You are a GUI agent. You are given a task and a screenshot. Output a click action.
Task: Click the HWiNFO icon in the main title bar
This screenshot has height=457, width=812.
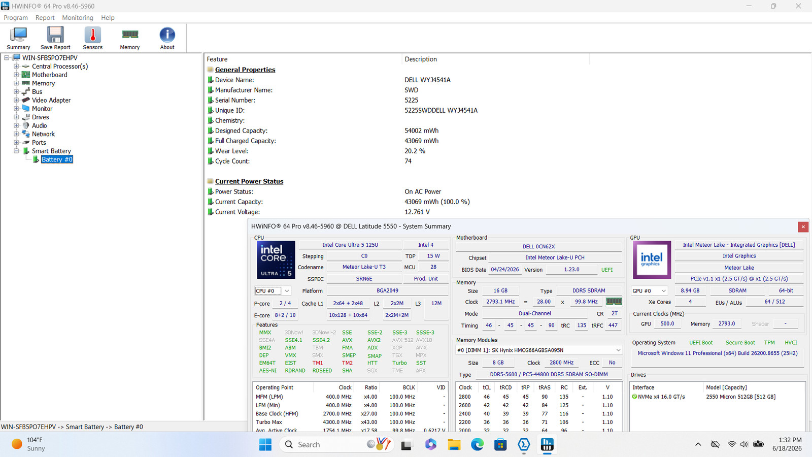[5, 6]
